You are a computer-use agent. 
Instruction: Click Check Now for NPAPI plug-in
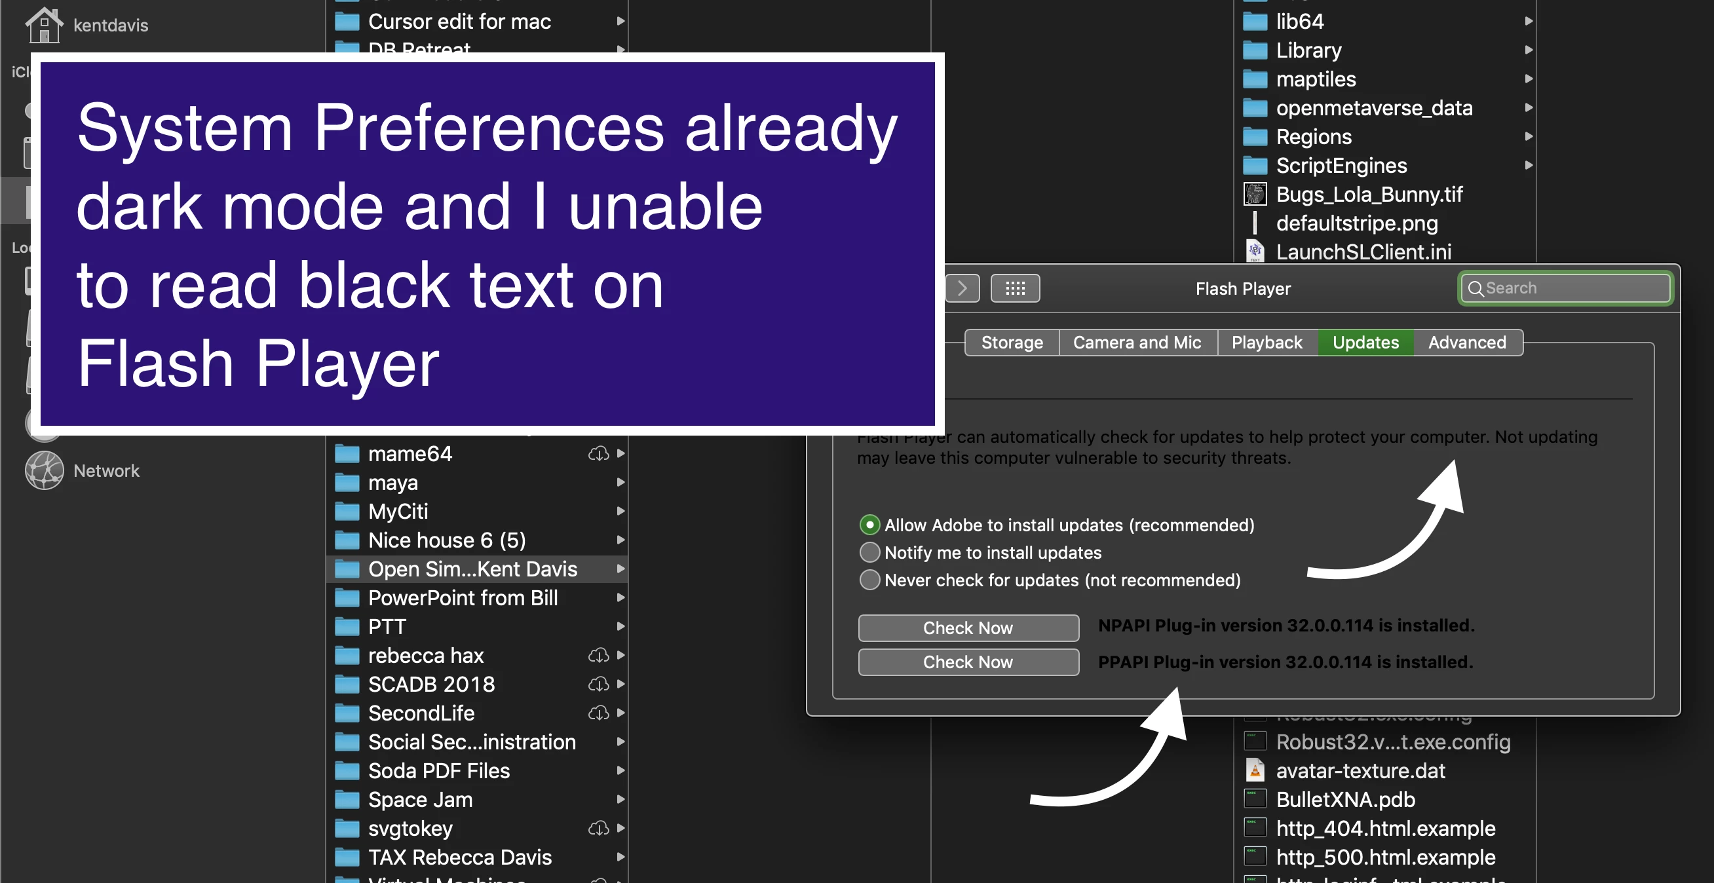(968, 628)
